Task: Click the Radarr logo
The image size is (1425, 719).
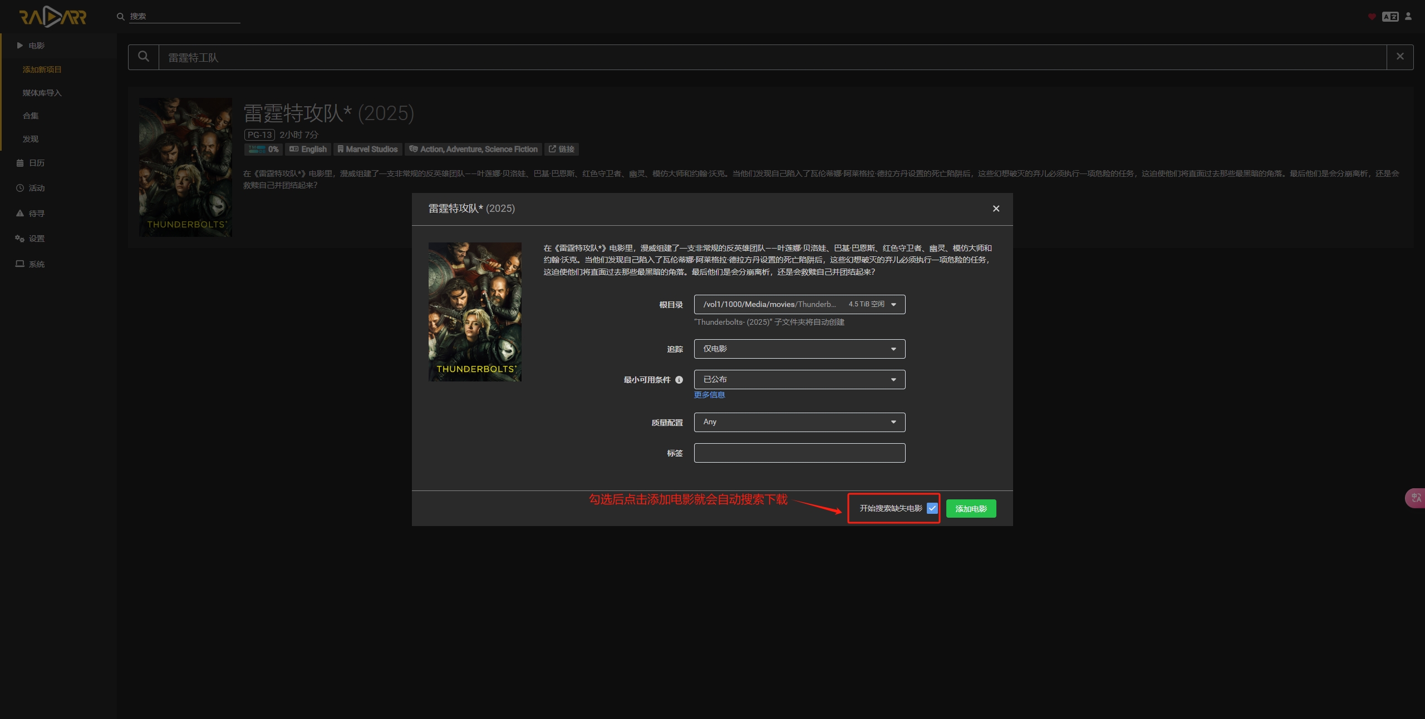Action: tap(53, 17)
